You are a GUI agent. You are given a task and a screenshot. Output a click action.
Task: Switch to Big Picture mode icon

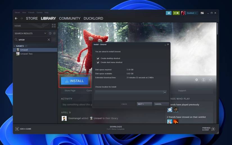click(x=202, y=13)
